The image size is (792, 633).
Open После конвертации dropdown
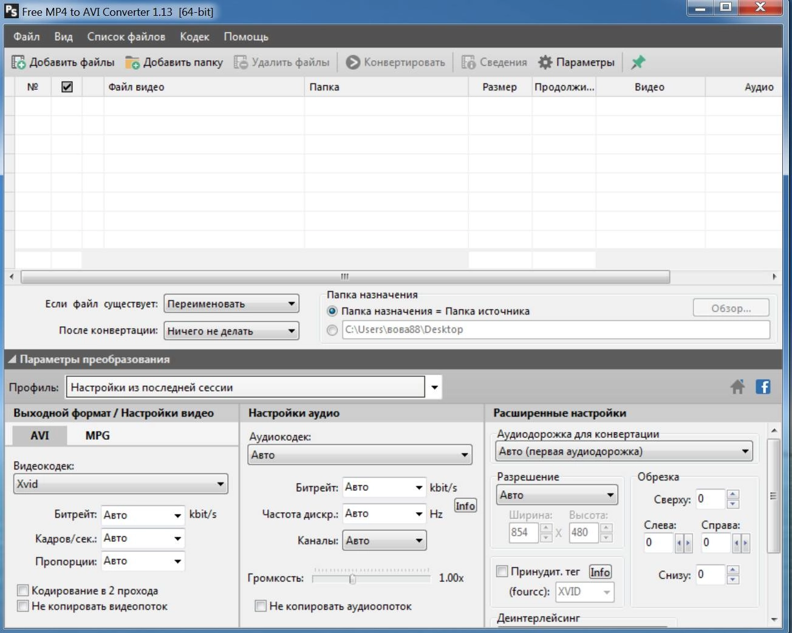(x=231, y=331)
